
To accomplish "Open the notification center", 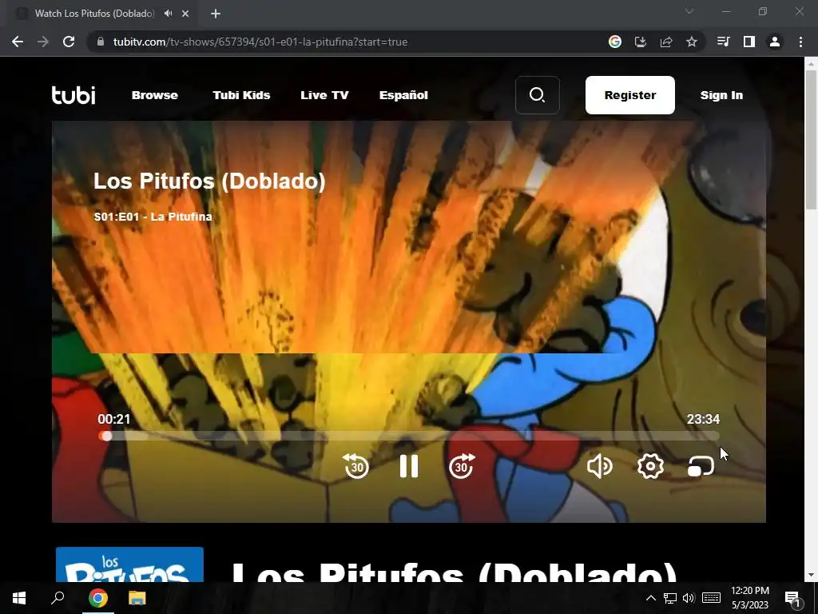I will pos(793,598).
